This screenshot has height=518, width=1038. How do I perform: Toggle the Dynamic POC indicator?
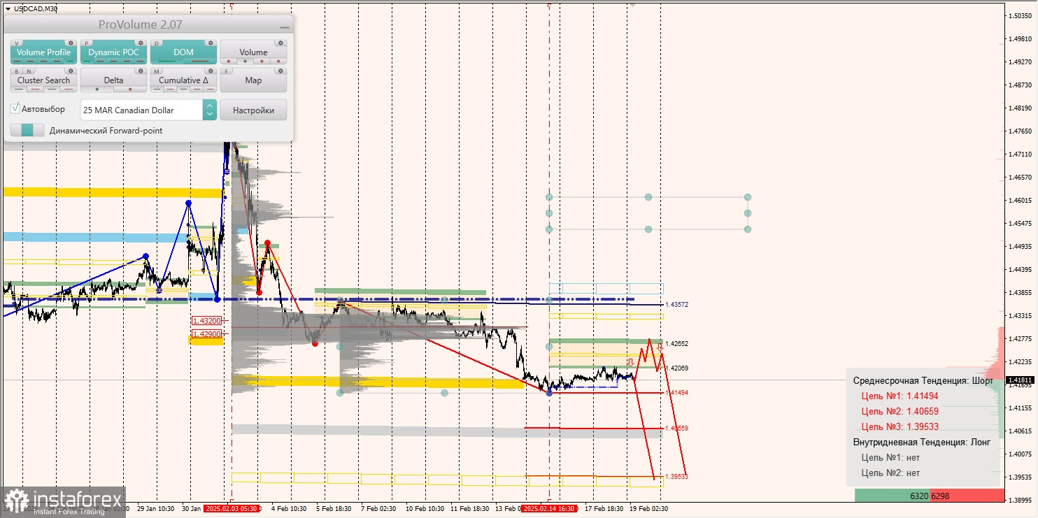pos(113,52)
